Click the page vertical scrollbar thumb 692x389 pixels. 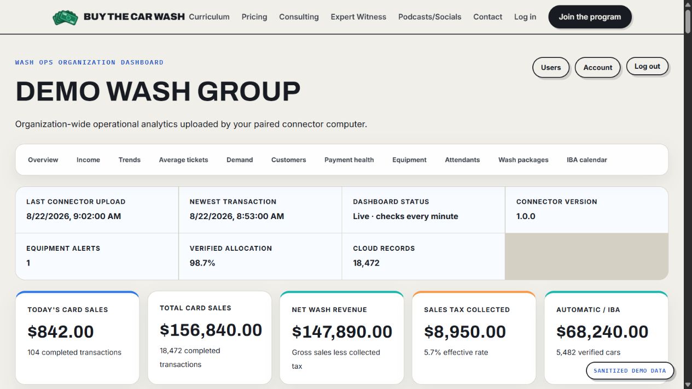click(x=688, y=22)
